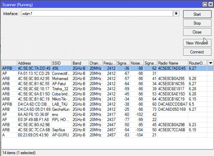The width and height of the screenshot is (214, 156).
Task: Select the SepNus SSID
Action: (x=58, y=130)
